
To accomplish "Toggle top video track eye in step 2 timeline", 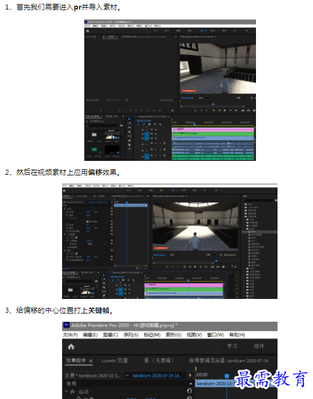I will point(129,285).
